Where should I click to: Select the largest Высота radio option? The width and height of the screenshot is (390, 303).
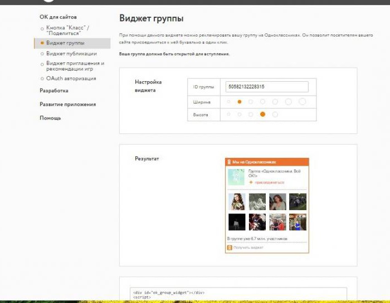[275, 115]
